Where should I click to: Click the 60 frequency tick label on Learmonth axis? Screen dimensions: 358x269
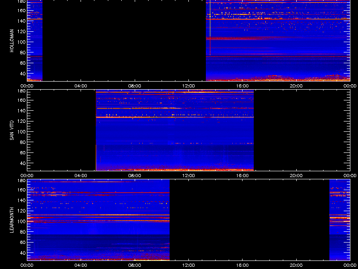click(23, 243)
